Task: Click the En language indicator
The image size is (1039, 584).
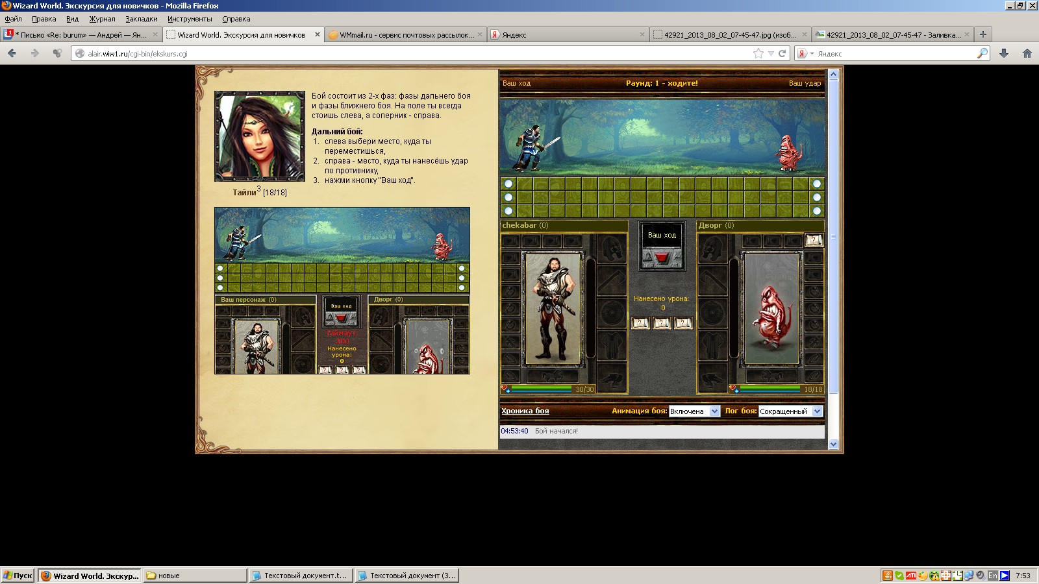Action: point(992,576)
